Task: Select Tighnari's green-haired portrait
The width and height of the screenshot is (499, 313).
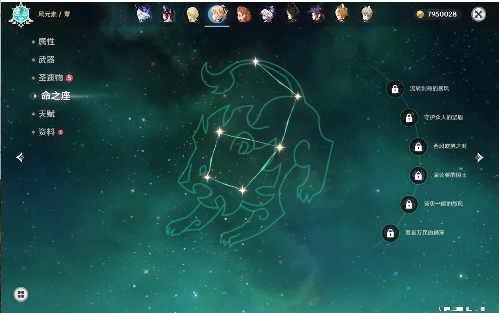Action: coord(292,14)
